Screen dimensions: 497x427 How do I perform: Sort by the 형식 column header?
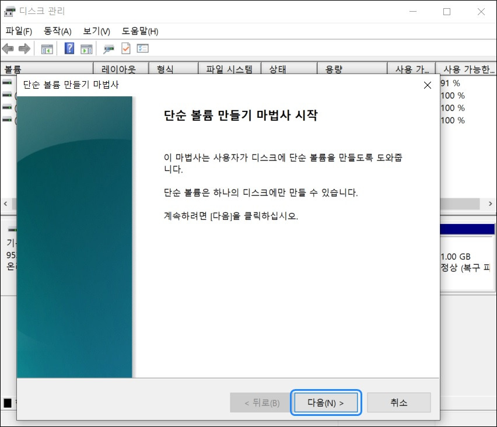(173, 68)
